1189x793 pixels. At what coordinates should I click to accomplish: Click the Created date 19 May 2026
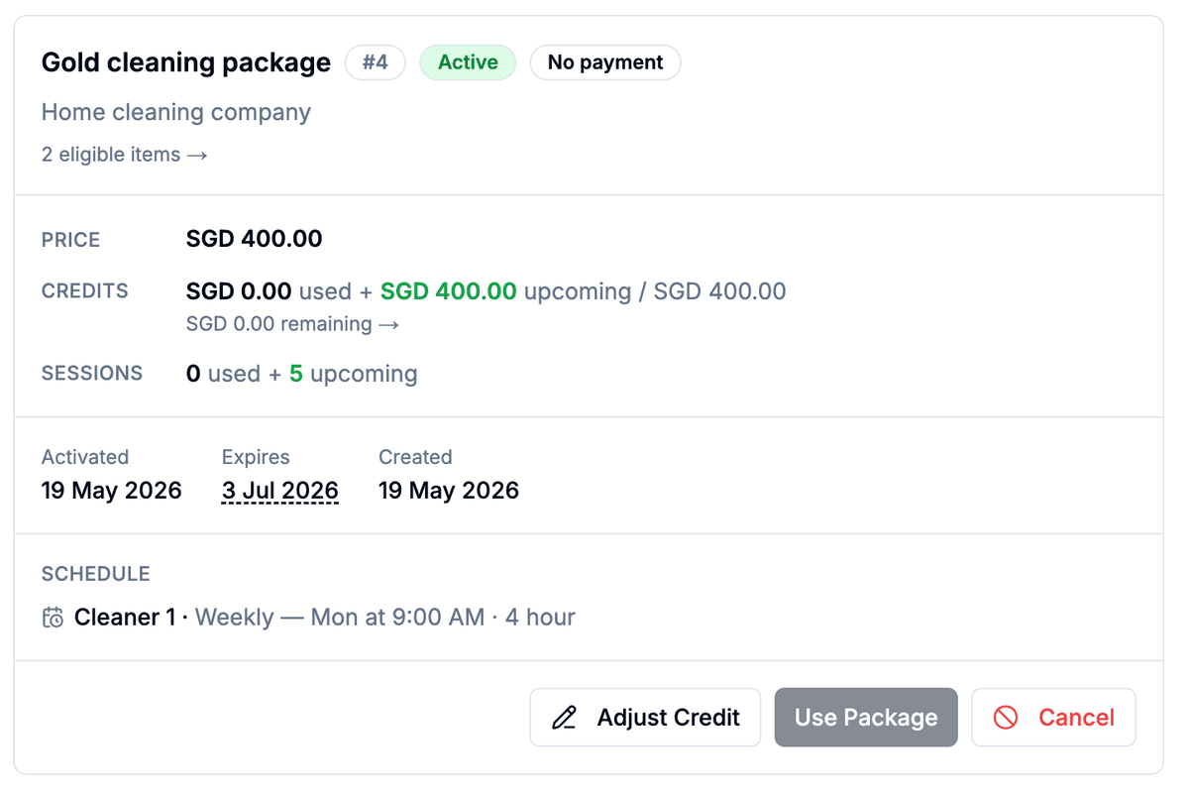coord(449,491)
